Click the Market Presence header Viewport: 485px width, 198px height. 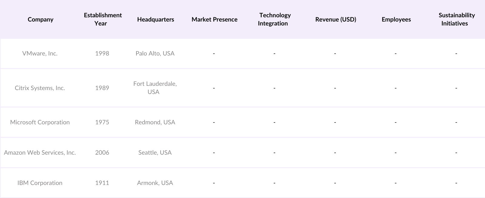click(214, 19)
